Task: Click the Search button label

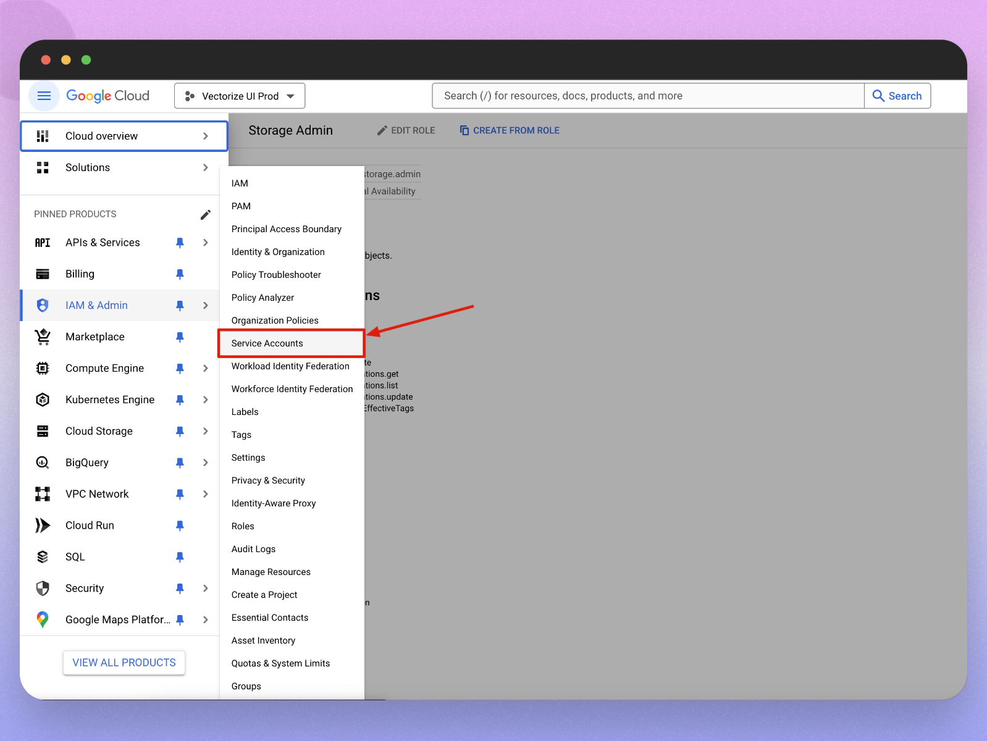Action: (905, 96)
